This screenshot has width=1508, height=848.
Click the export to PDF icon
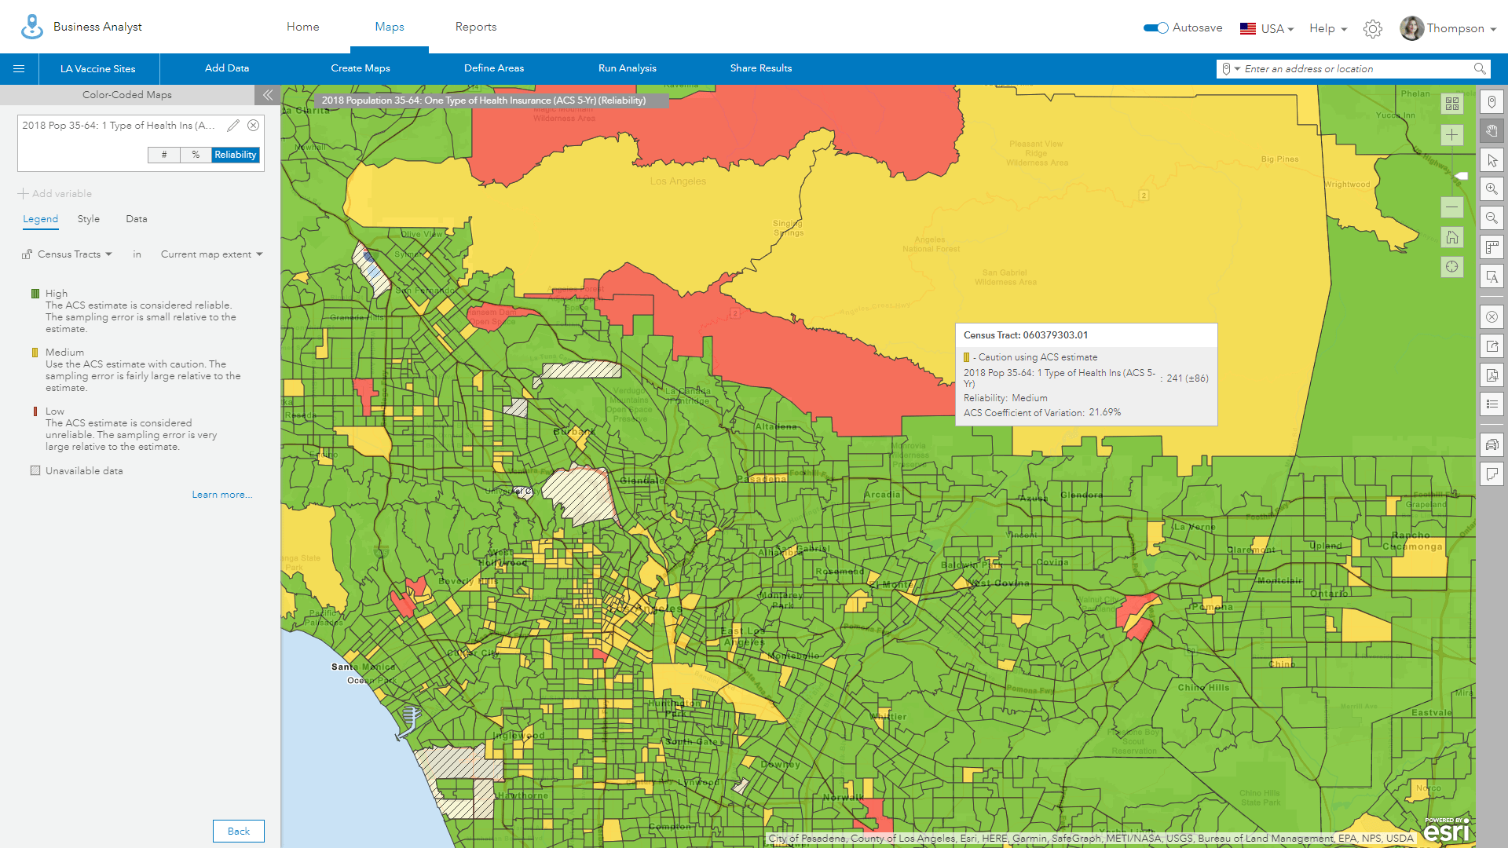pos(1492,375)
